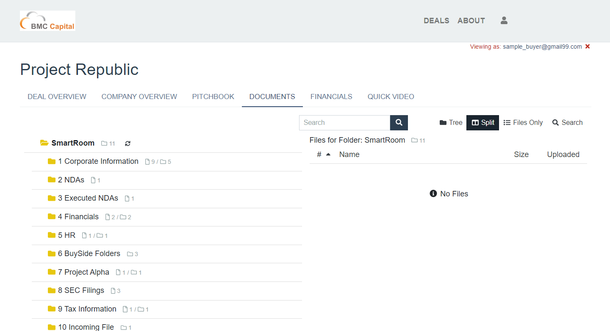Sort the file list by Size
This screenshot has height=331, width=610.
click(521, 154)
